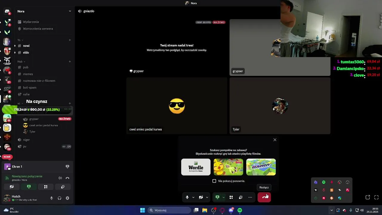Toggle screen share in user panel
Screen dimensions: 382x215
point(29,187)
